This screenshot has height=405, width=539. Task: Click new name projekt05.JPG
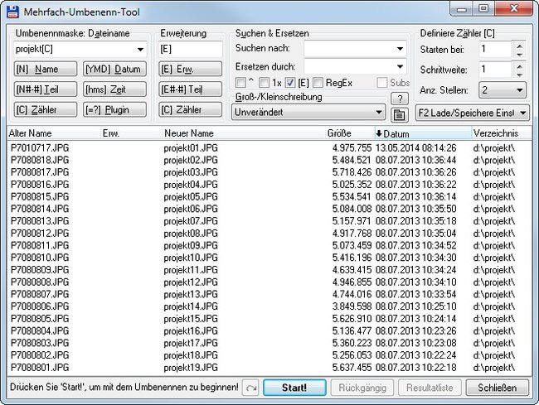[x=191, y=196]
